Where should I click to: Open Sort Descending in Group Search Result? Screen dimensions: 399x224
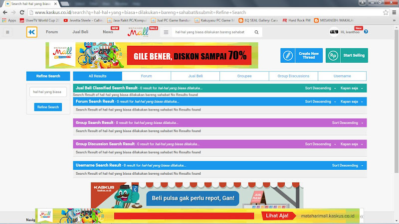[348, 123]
